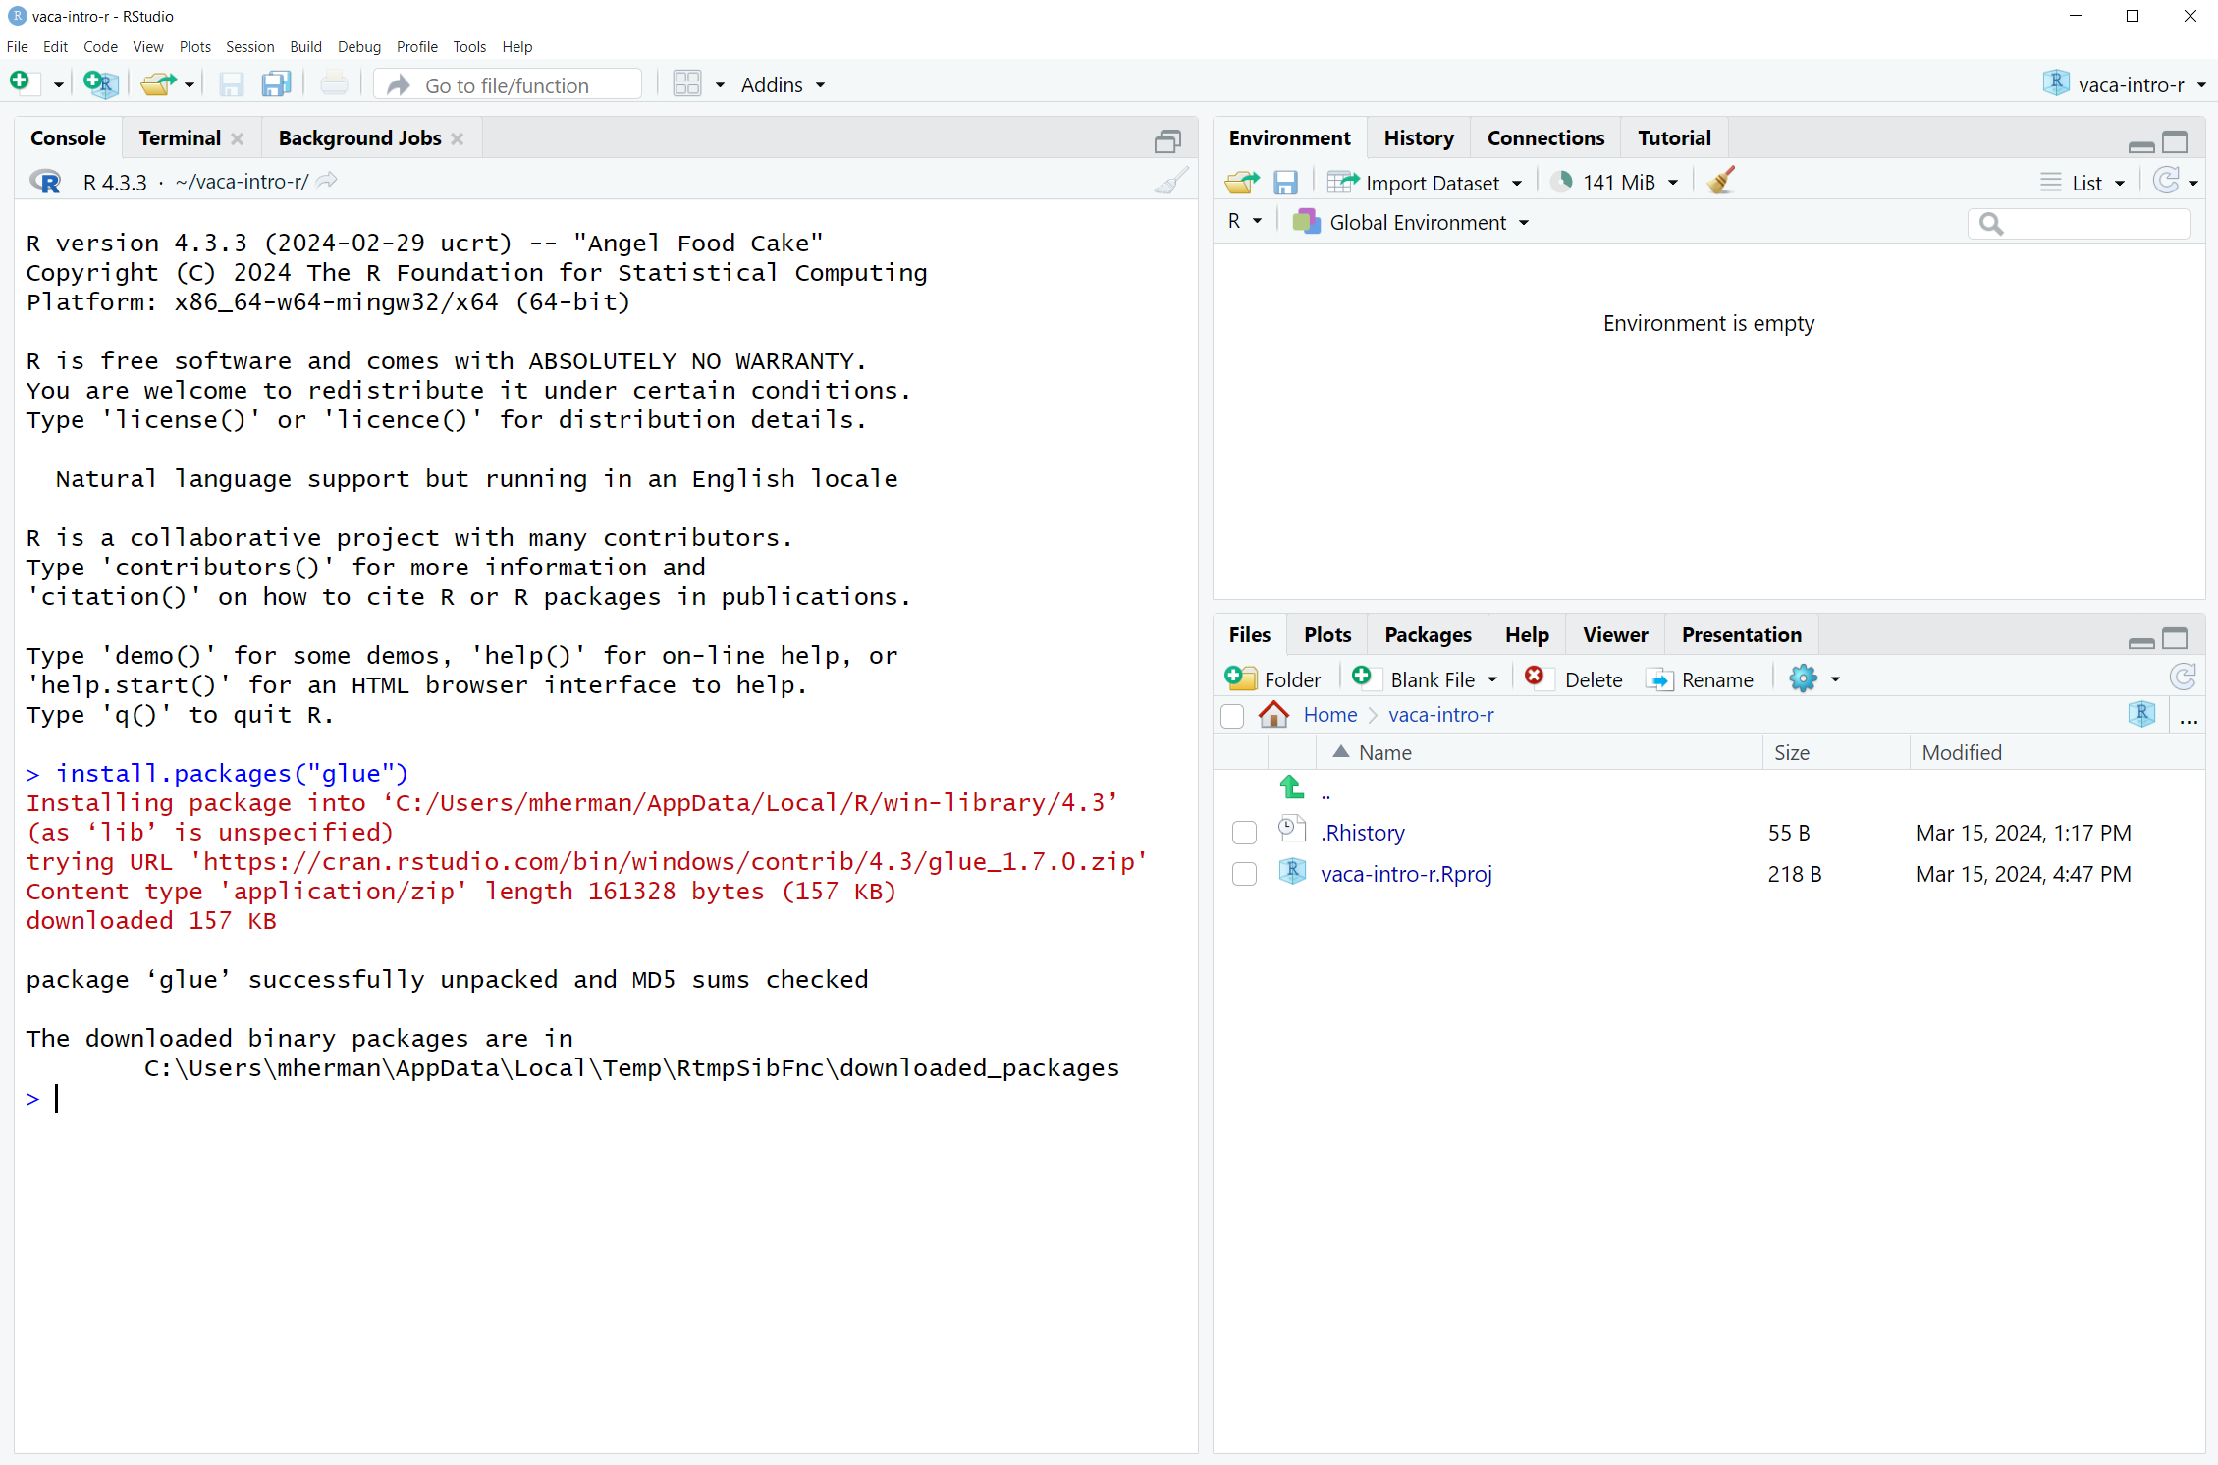Toggle the select-all checkbox in Files pane
The height and width of the screenshot is (1465, 2218).
tap(1231, 716)
